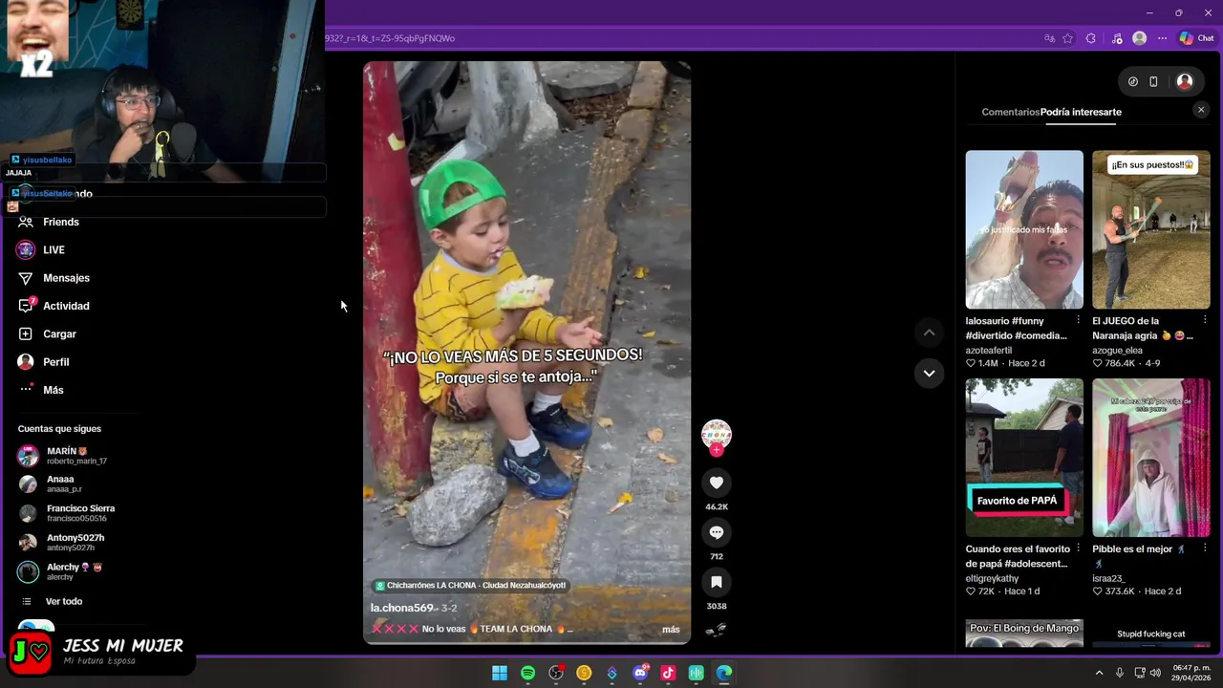This screenshot has width=1223, height=688.
Task: Open the media control music icon
Action: tap(1117, 38)
